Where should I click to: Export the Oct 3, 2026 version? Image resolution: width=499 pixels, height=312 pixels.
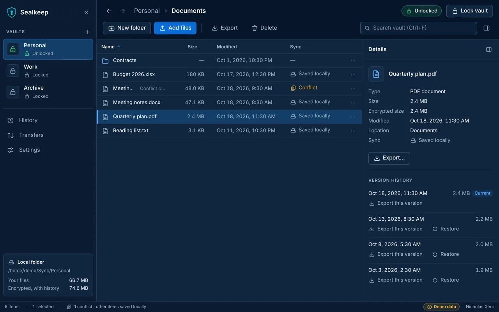tap(396, 280)
